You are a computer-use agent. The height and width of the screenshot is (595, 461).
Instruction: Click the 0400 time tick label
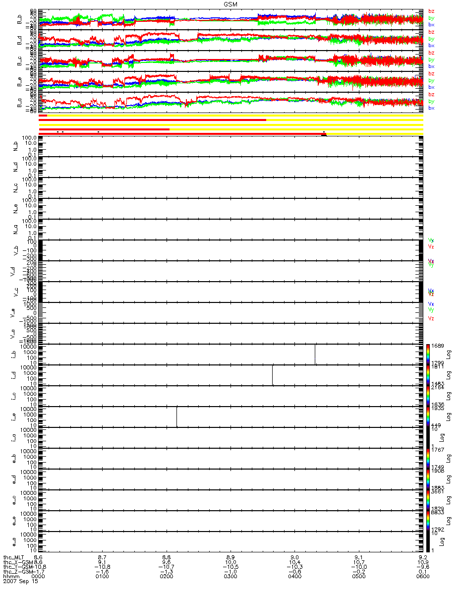click(x=294, y=577)
